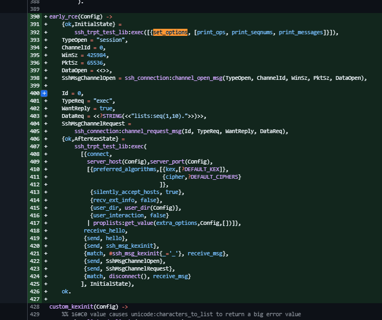Image resolution: width=382 pixels, height=320 pixels.
Task: Select line number 428 in the gutter
Action: [35, 306]
